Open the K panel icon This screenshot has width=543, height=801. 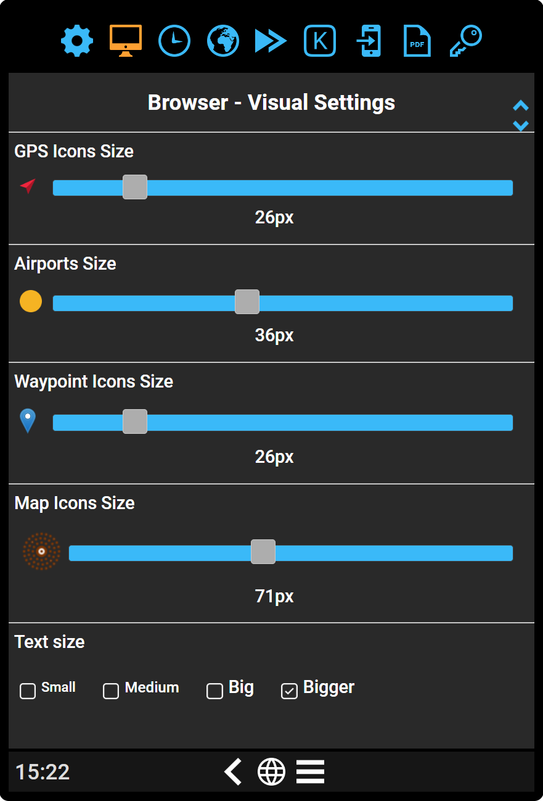click(x=319, y=41)
